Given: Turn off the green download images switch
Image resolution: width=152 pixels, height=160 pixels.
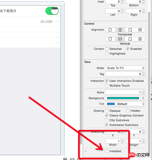Looking at the screenshot, I should tap(52, 11).
